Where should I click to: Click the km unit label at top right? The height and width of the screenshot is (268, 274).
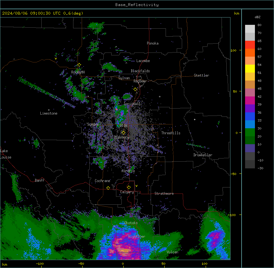[237, 13]
